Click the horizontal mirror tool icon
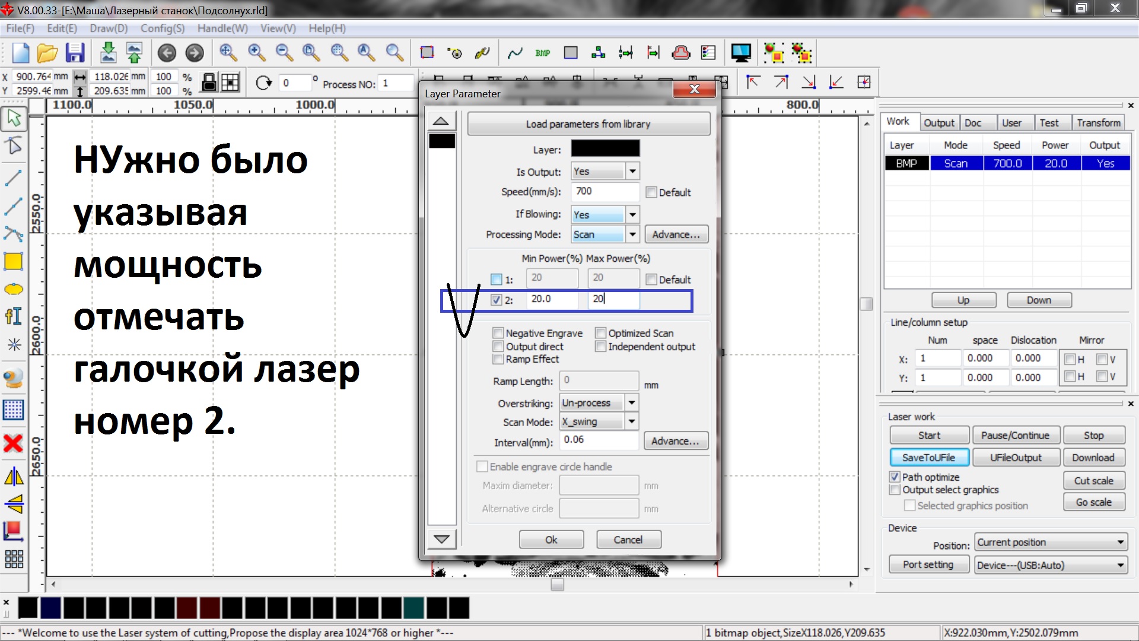1139x641 pixels. (14, 476)
